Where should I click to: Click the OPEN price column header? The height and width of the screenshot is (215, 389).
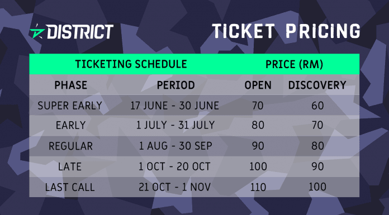(x=258, y=85)
